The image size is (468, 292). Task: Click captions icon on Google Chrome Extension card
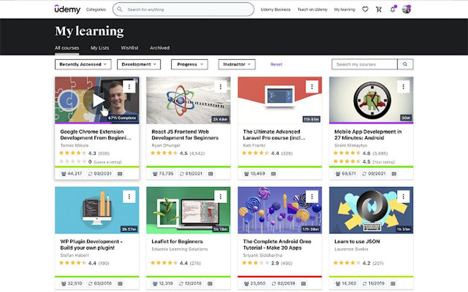[120, 173]
